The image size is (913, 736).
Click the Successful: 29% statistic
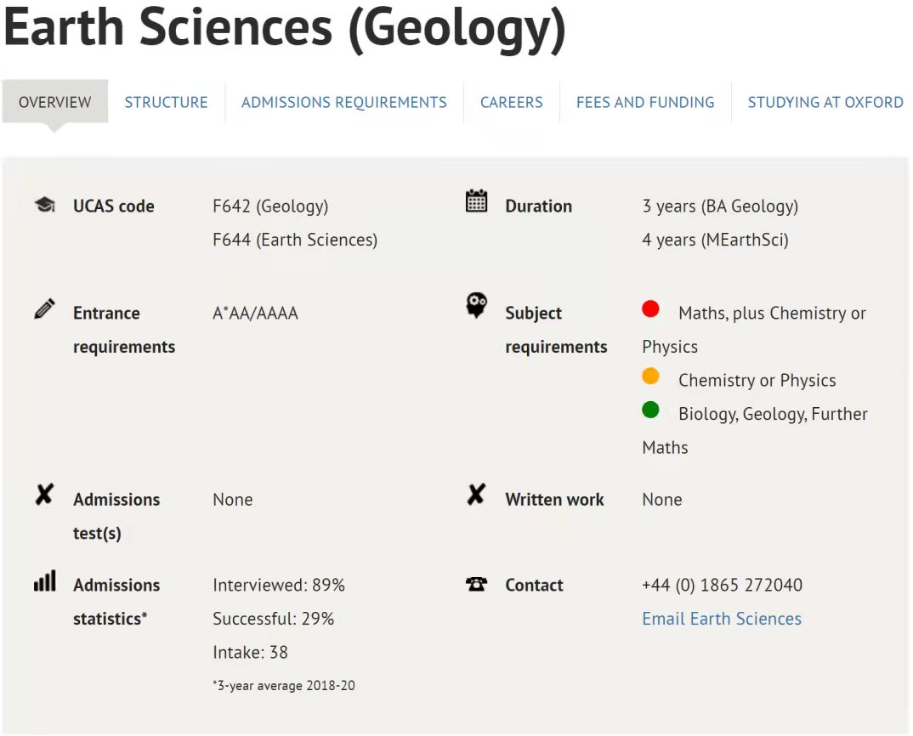coord(273,619)
